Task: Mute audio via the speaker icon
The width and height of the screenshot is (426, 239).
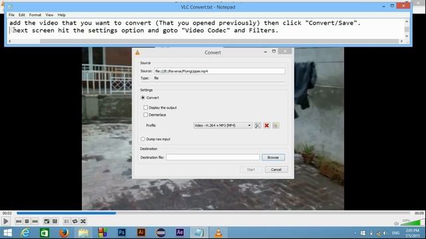Action: pyautogui.click(x=396, y=224)
